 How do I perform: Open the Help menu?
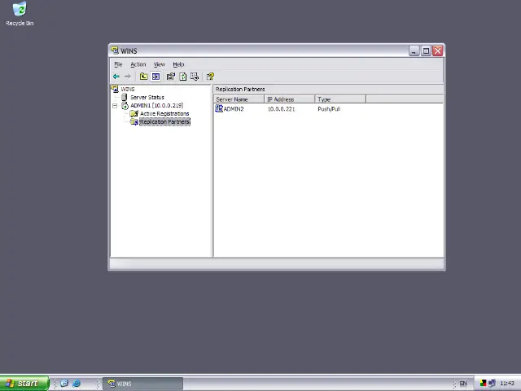point(178,64)
